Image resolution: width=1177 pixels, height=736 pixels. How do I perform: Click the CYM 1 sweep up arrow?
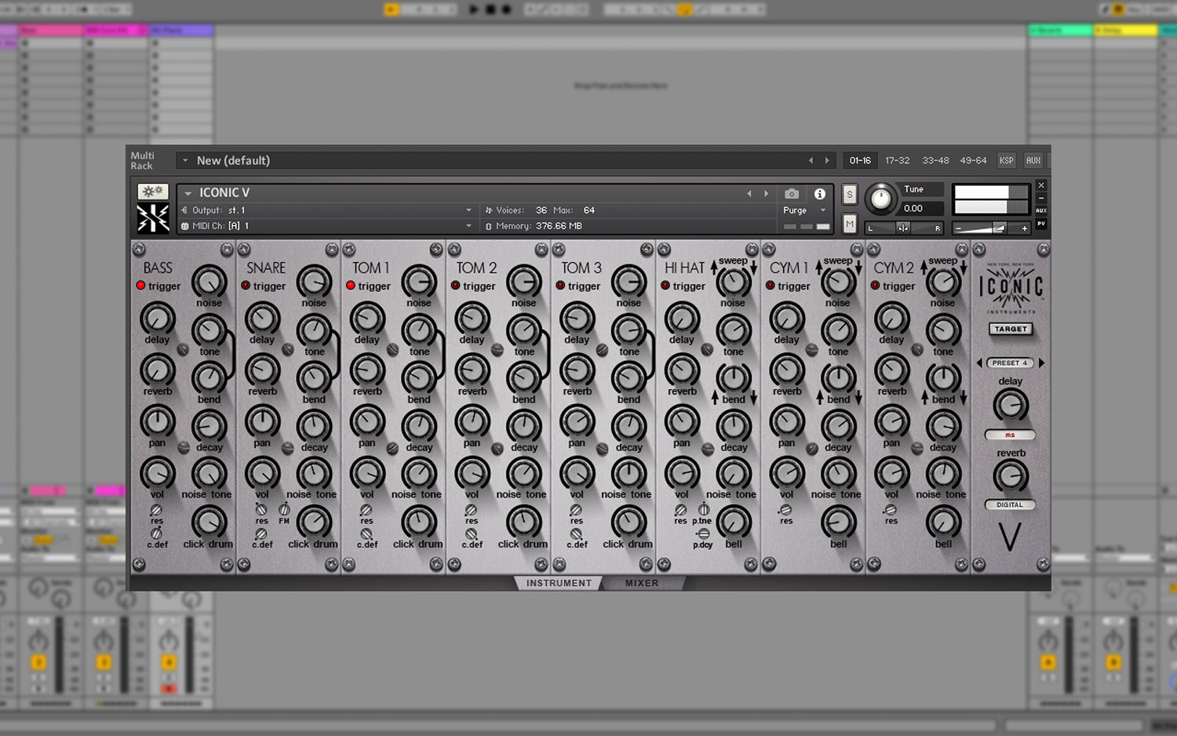point(818,268)
